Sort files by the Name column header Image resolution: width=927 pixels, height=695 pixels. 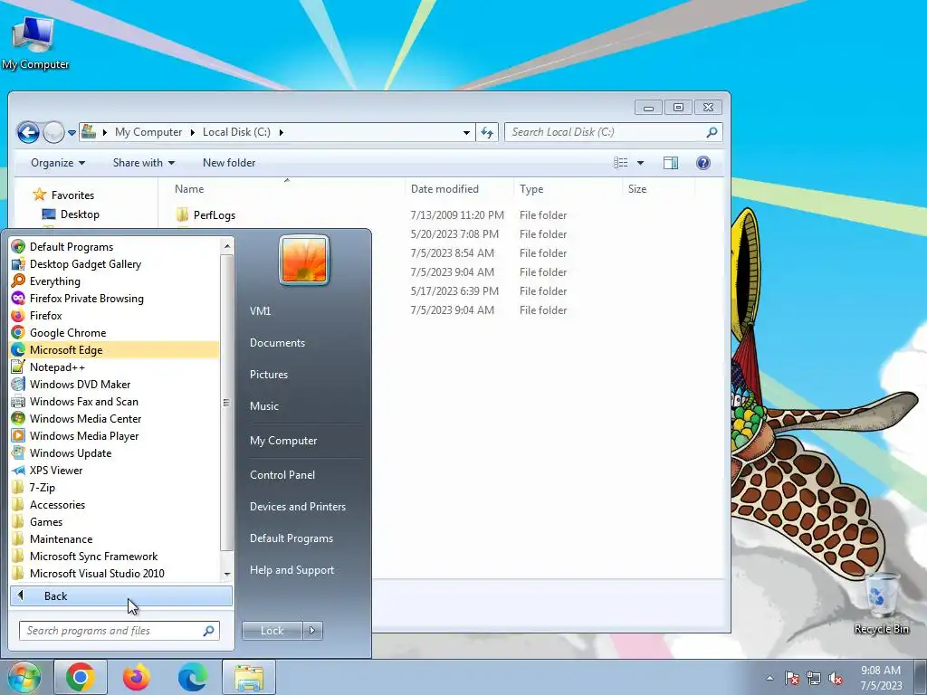(189, 189)
